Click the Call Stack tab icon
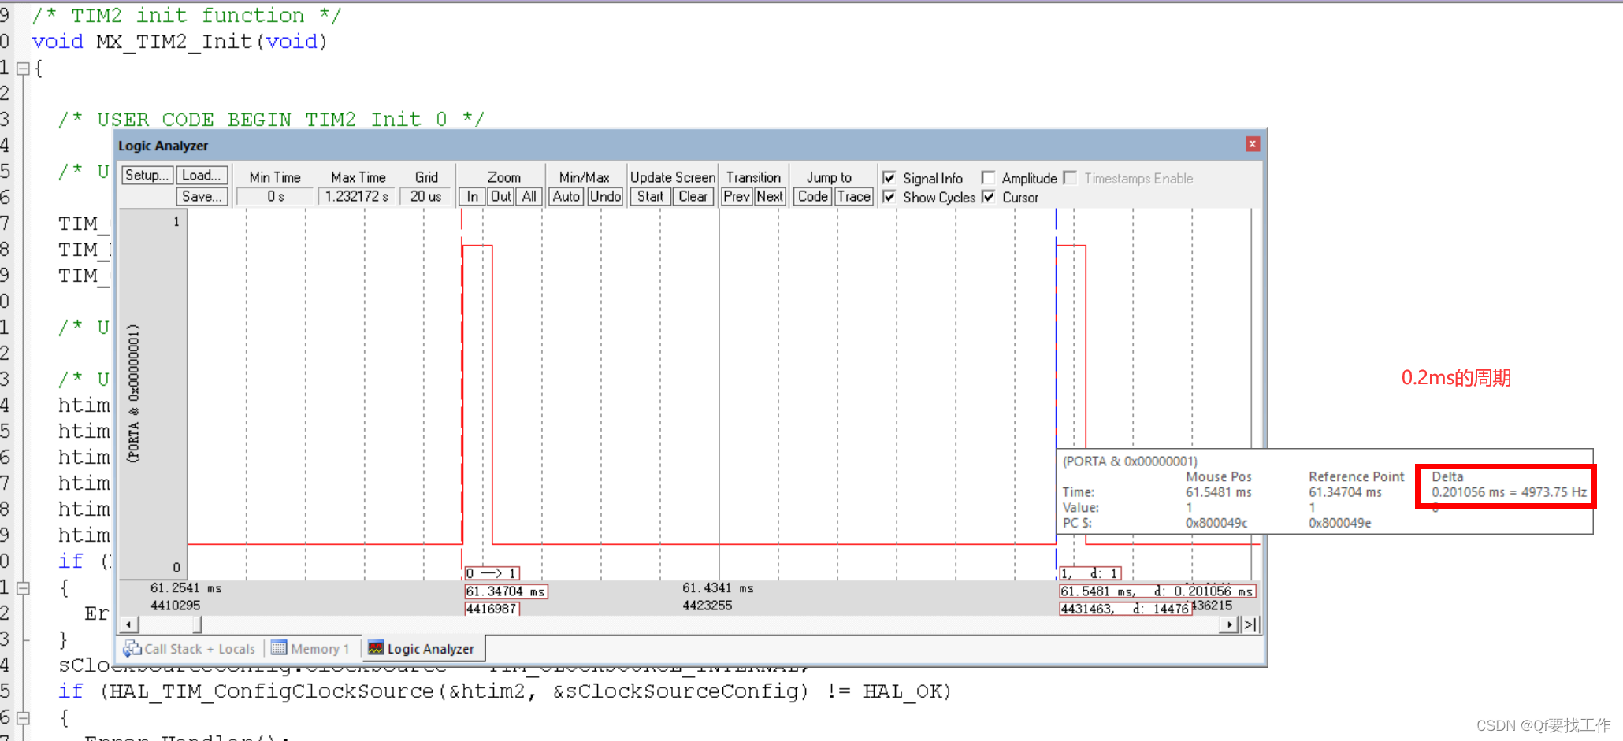 point(132,648)
